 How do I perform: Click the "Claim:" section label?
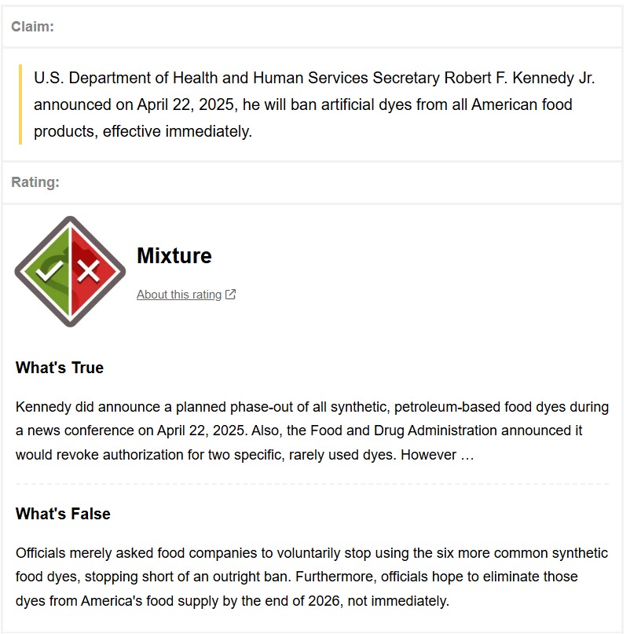coord(32,27)
